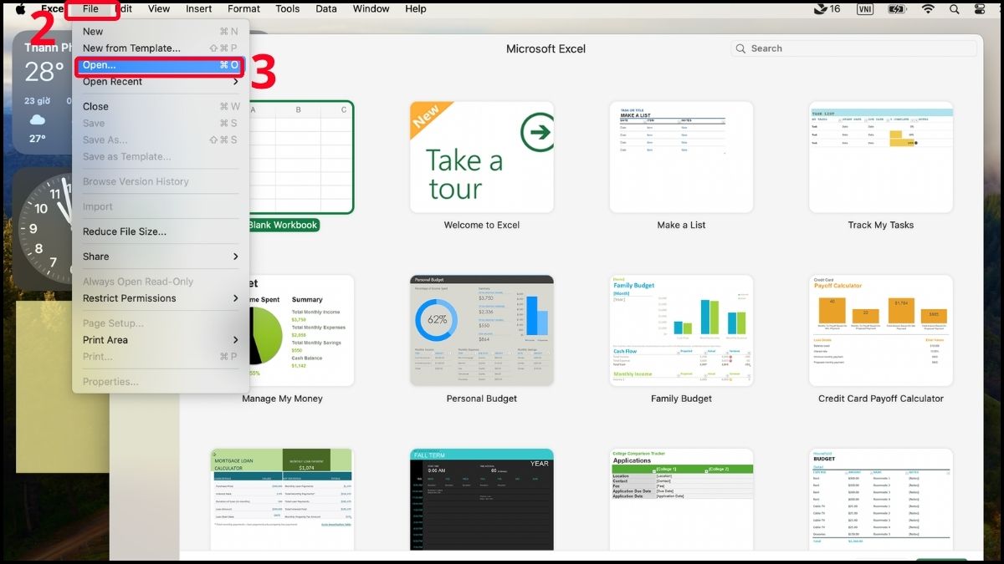This screenshot has width=1004, height=564.
Task: Choose New from the File menu
Action: [161, 32]
